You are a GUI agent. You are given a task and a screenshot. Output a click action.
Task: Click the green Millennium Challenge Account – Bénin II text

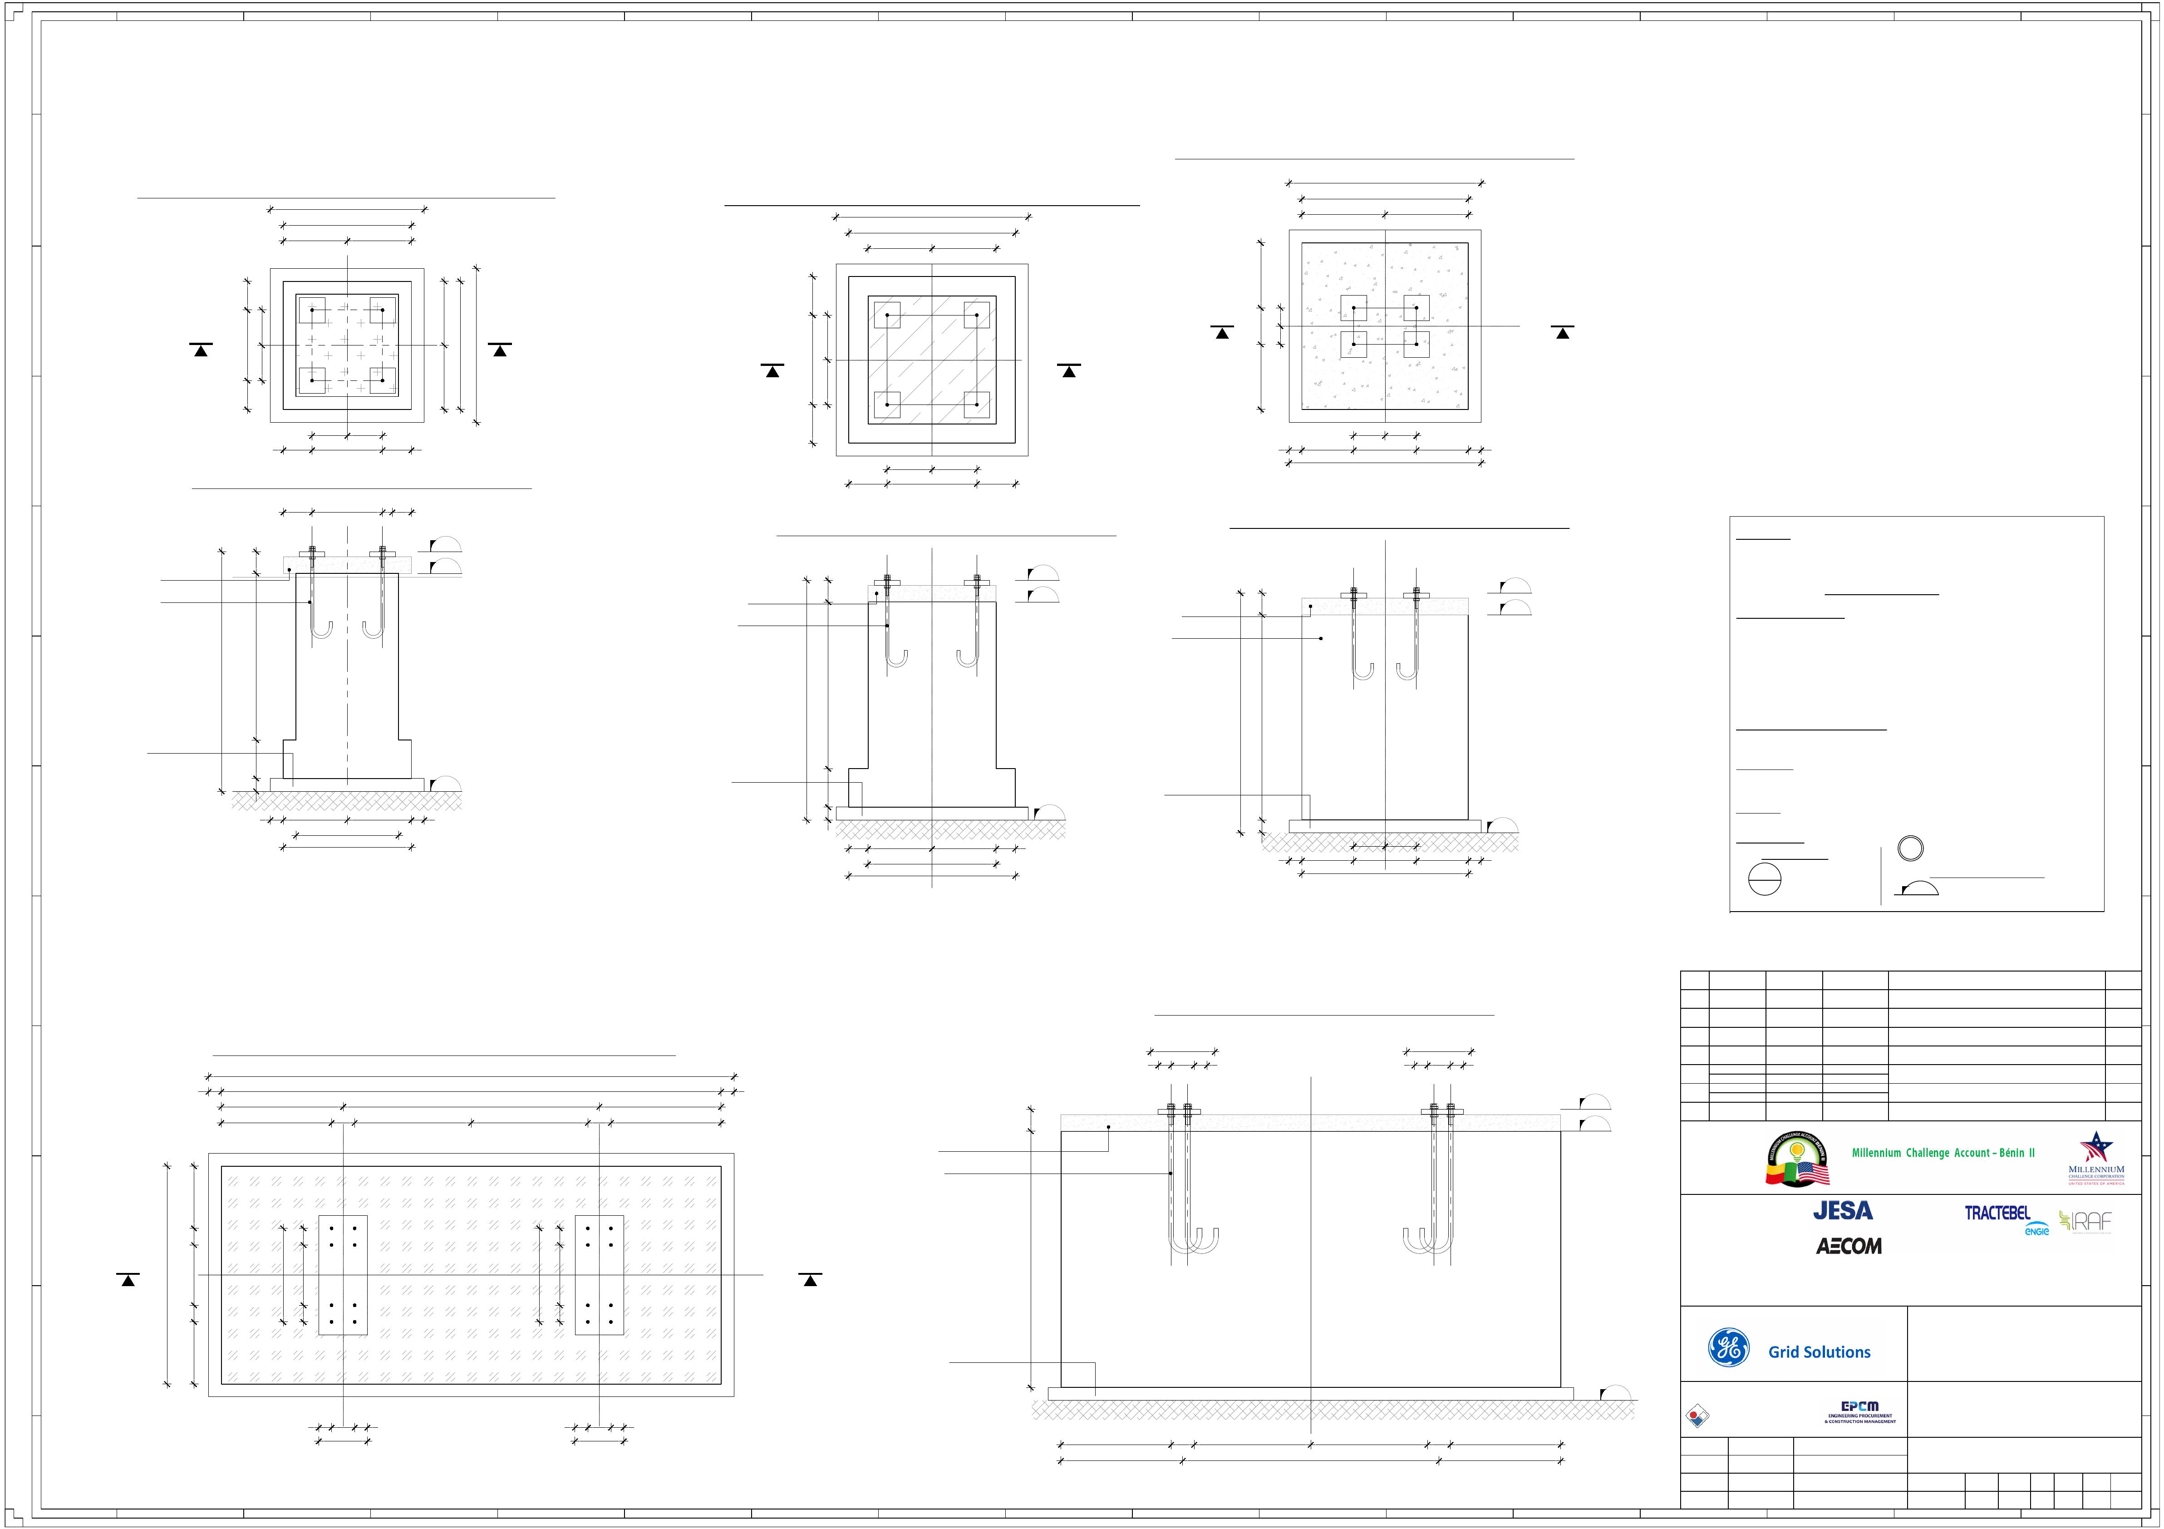pyautogui.click(x=1943, y=1153)
